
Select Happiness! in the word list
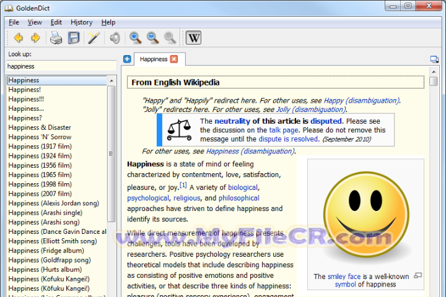click(x=57, y=90)
